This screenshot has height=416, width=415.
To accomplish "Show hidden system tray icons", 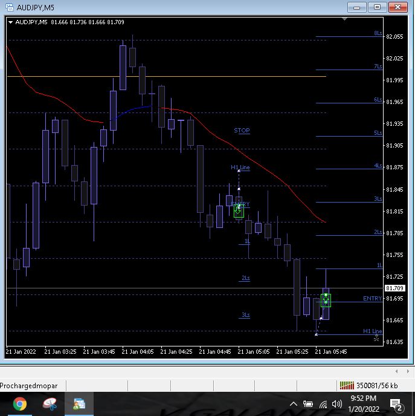I will point(294,404).
